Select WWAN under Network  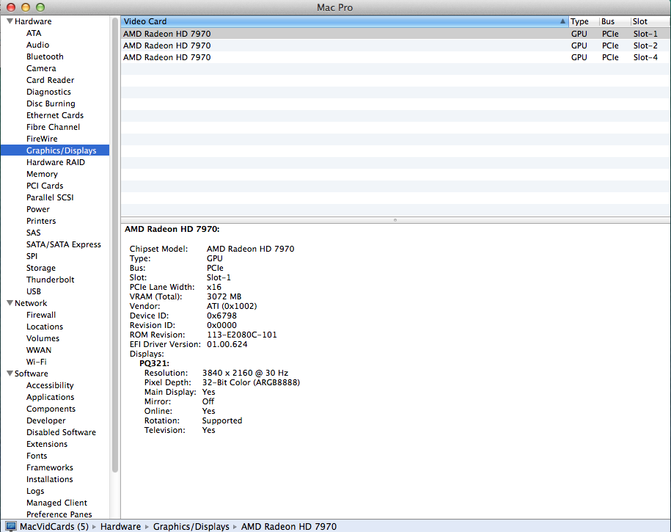39,350
